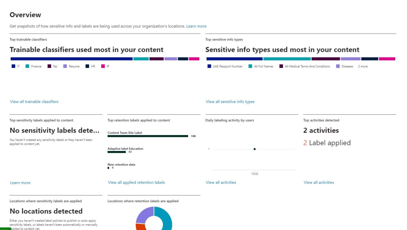Select the IT classifier legend swatch
Viewport: 407px width, 230px height.
tap(13, 66)
